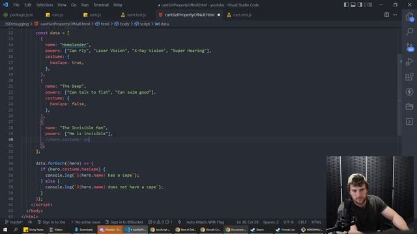Open the Edit menu
Screen dimensions: 417x234
[27, 5]
